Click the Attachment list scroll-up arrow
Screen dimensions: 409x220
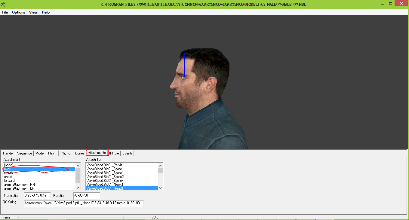(x=78, y=165)
